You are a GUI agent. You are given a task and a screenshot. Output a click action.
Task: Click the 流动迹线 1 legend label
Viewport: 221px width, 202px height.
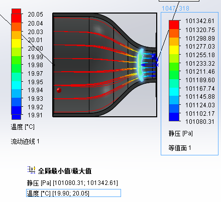coord(25,141)
